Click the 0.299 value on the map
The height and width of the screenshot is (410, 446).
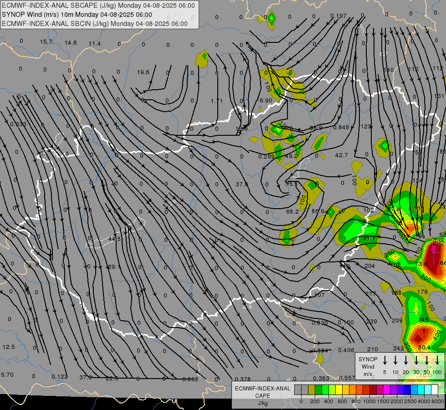point(267,156)
